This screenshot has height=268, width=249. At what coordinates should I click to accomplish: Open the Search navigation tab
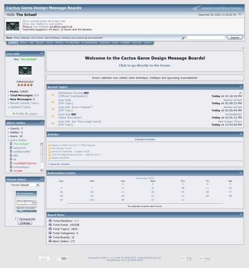click(x=40, y=43)
